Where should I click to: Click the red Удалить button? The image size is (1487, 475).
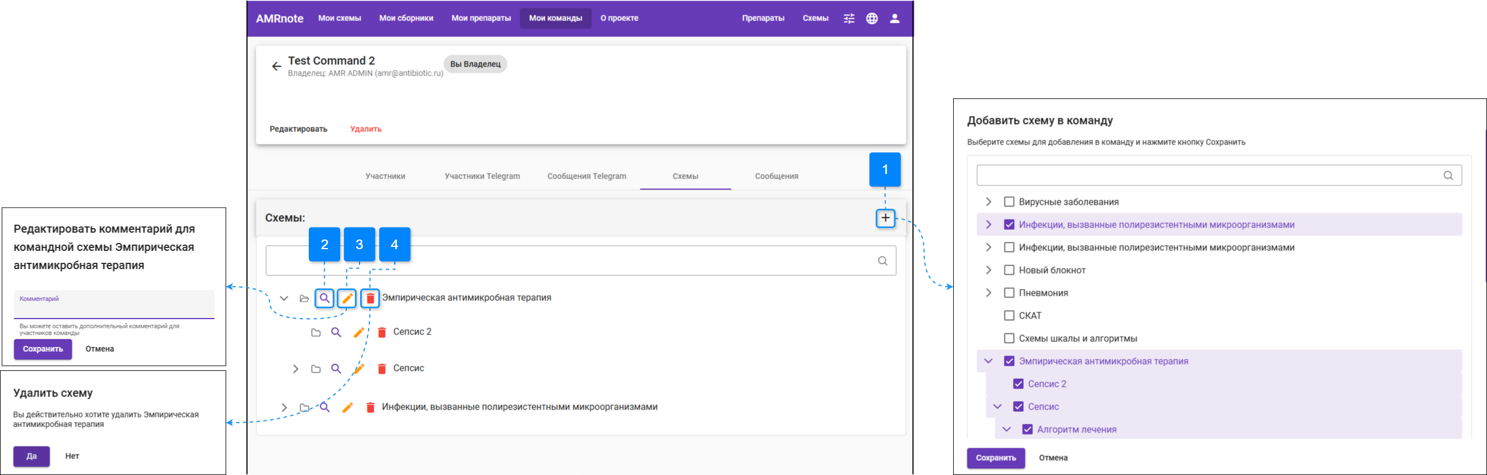coord(365,129)
